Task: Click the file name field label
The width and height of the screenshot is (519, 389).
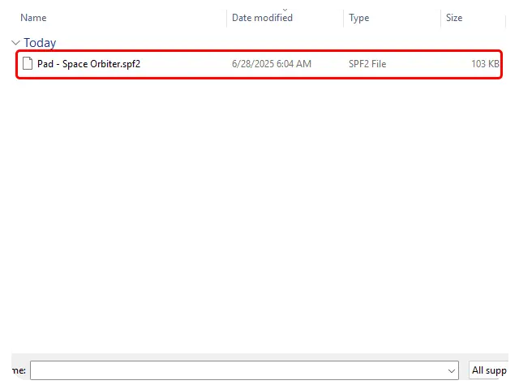Action: tap(17, 370)
